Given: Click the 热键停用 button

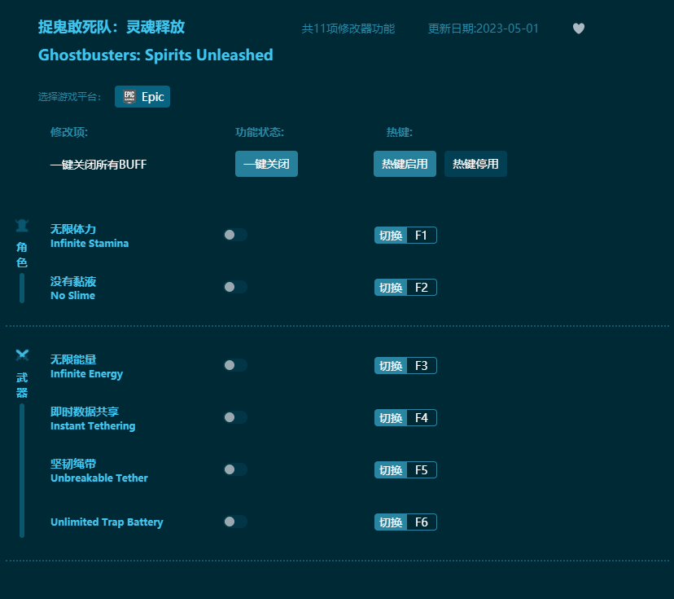Looking at the screenshot, I should (475, 164).
